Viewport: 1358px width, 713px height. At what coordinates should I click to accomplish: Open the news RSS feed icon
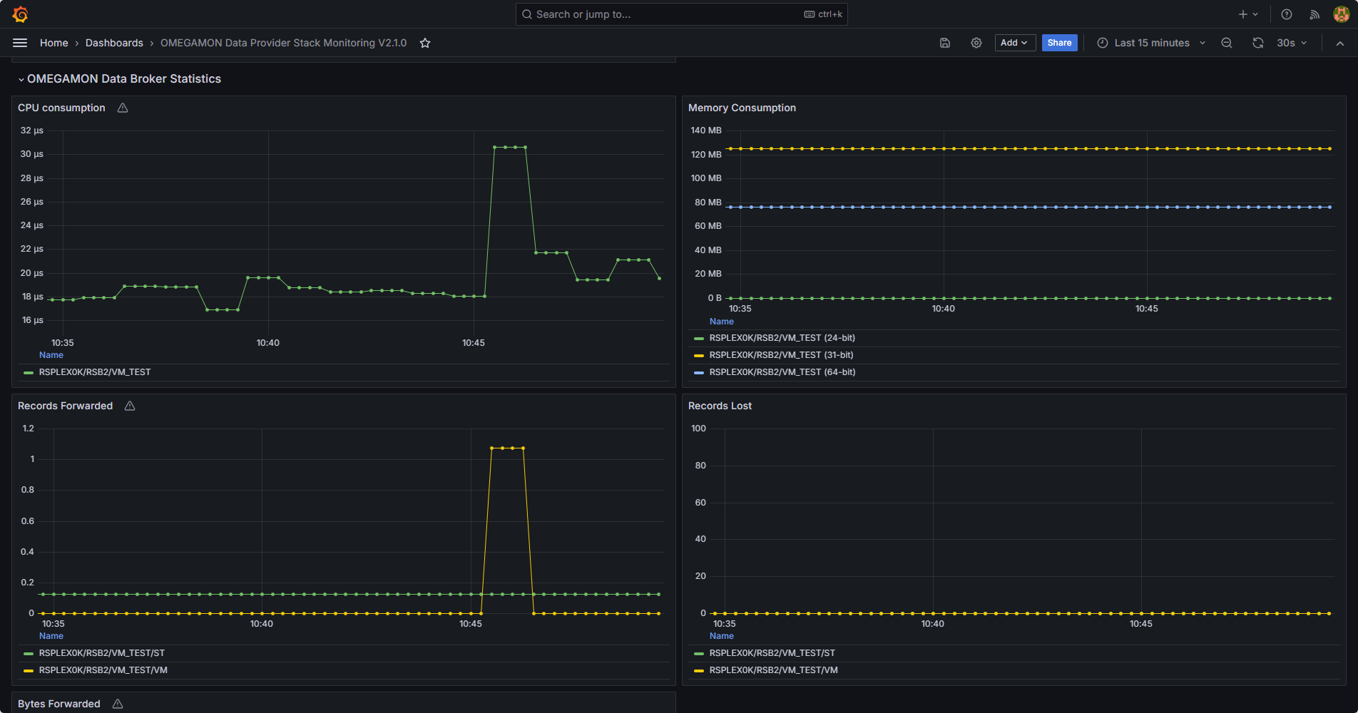1314,14
